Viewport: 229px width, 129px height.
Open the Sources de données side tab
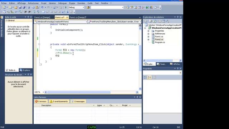pyautogui.click(x=1, y=26)
